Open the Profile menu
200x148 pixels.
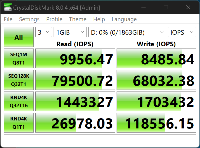point(54,19)
